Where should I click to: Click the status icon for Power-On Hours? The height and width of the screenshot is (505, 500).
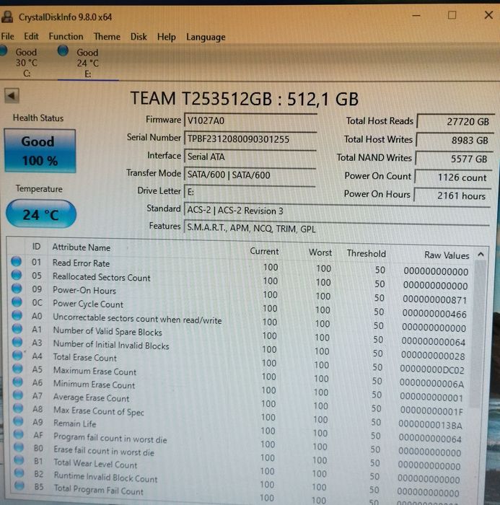tap(17, 289)
